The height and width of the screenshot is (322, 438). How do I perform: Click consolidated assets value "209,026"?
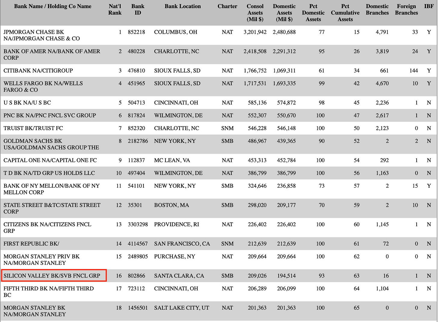[257, 276]
